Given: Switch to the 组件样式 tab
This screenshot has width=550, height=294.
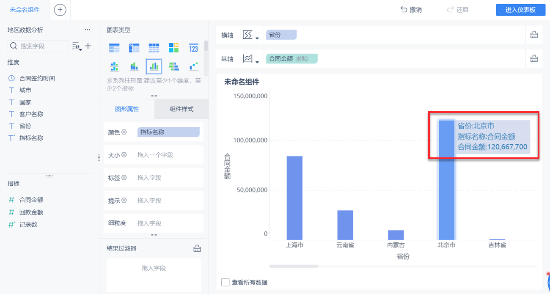Looking at the screenshot, I should pyautogui.click(x=181, y=109).
